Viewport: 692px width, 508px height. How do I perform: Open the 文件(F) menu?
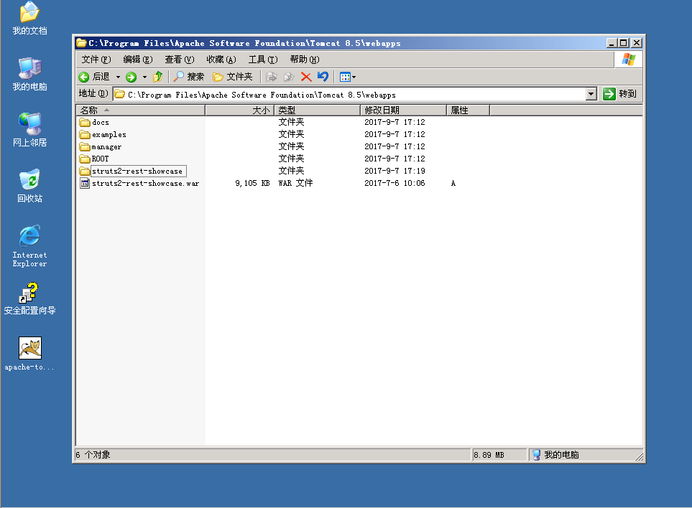click(96, 60)
